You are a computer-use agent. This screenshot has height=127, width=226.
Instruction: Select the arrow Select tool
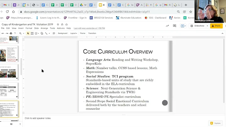(28, 33)
